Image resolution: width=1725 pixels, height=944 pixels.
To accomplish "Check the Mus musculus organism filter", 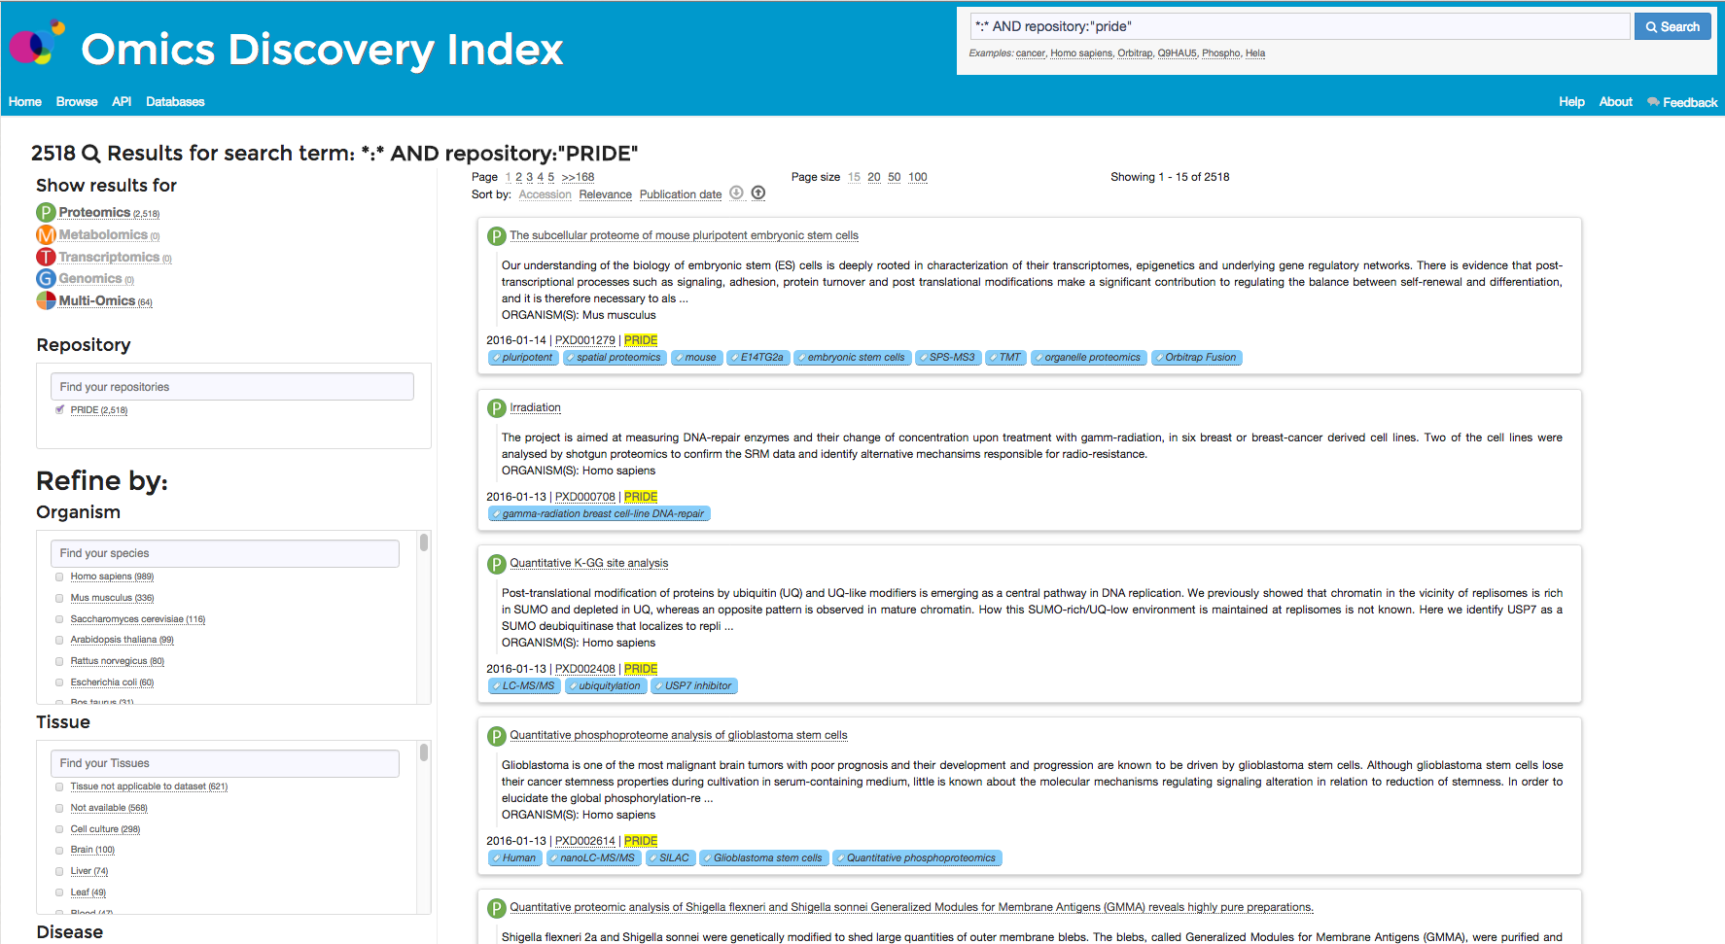I will 59,598.
